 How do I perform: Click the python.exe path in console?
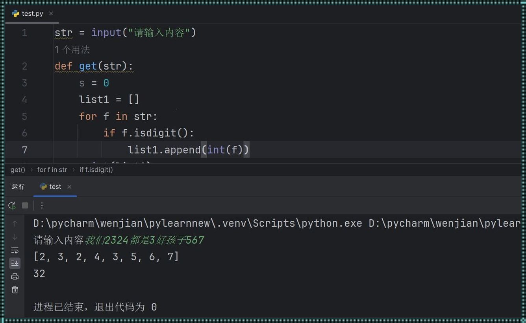198,223
